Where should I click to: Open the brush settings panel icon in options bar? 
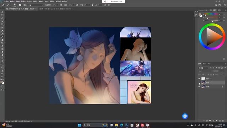click(x=20, y=5)
